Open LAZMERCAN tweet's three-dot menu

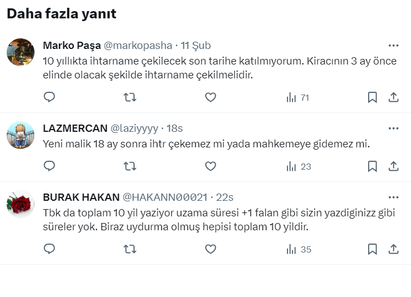click(393, 128)
